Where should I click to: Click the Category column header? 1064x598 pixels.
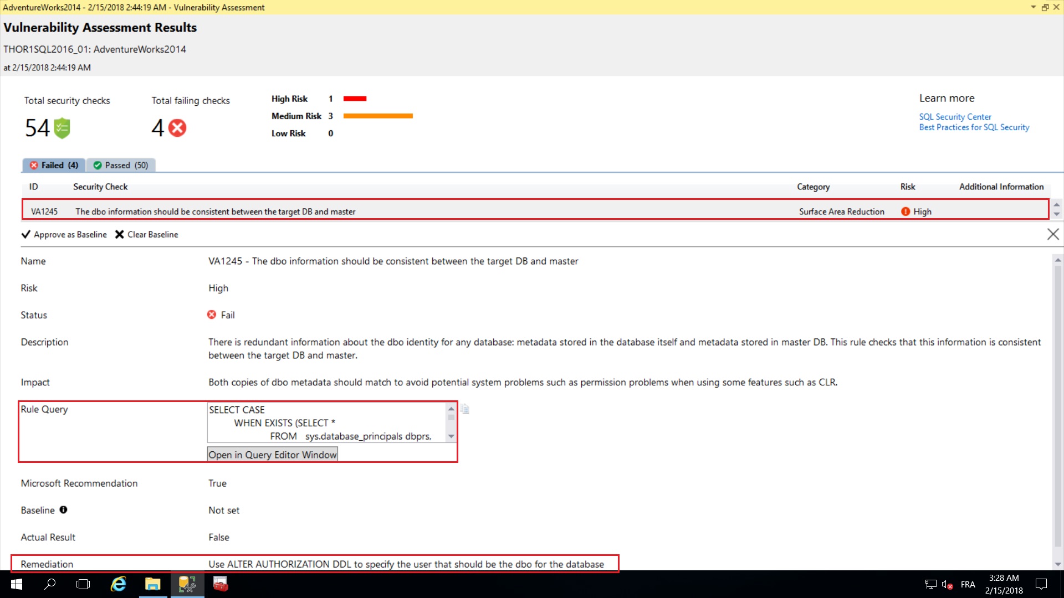(813, 187)
